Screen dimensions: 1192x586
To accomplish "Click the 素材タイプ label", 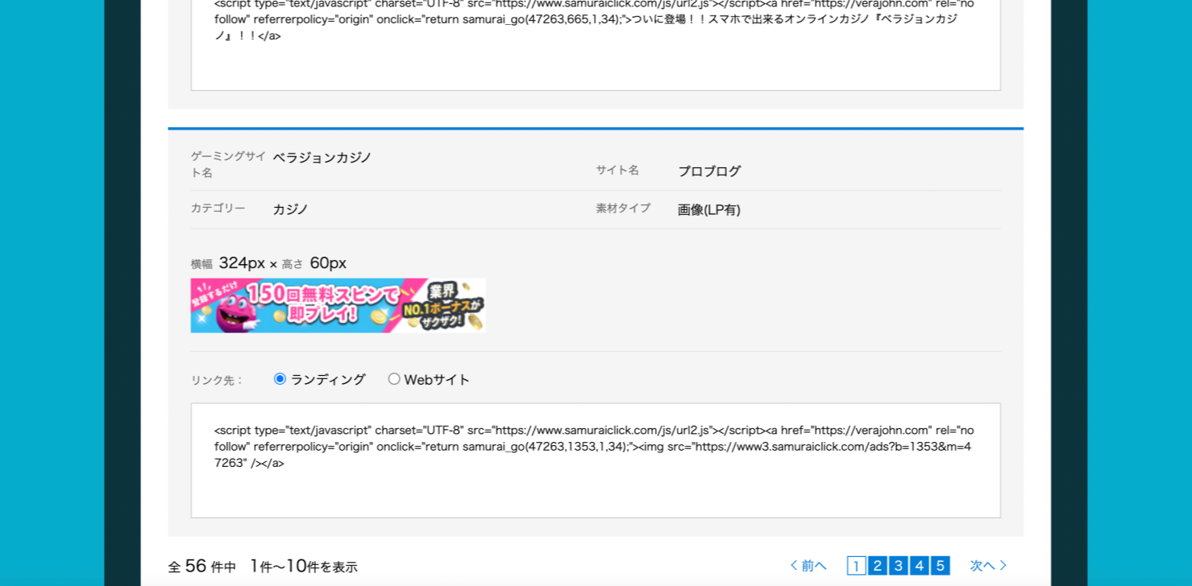I will pyautogui.click(x=623, y=208).
